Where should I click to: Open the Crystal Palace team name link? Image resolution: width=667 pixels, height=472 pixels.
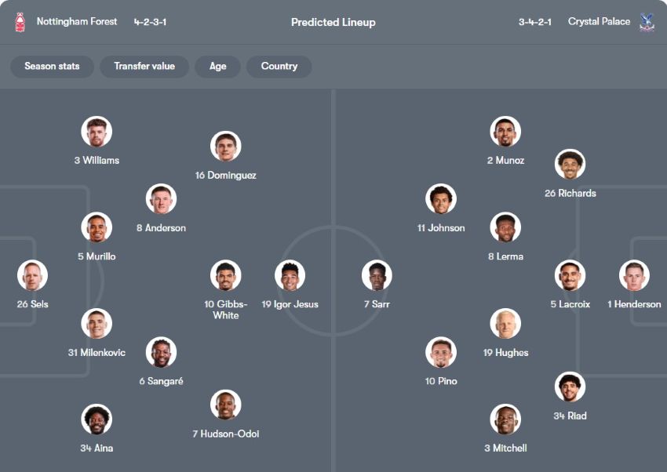click(599, 22)
